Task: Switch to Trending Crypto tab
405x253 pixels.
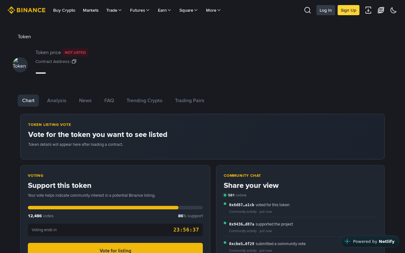Action: (x=144, y=101)
